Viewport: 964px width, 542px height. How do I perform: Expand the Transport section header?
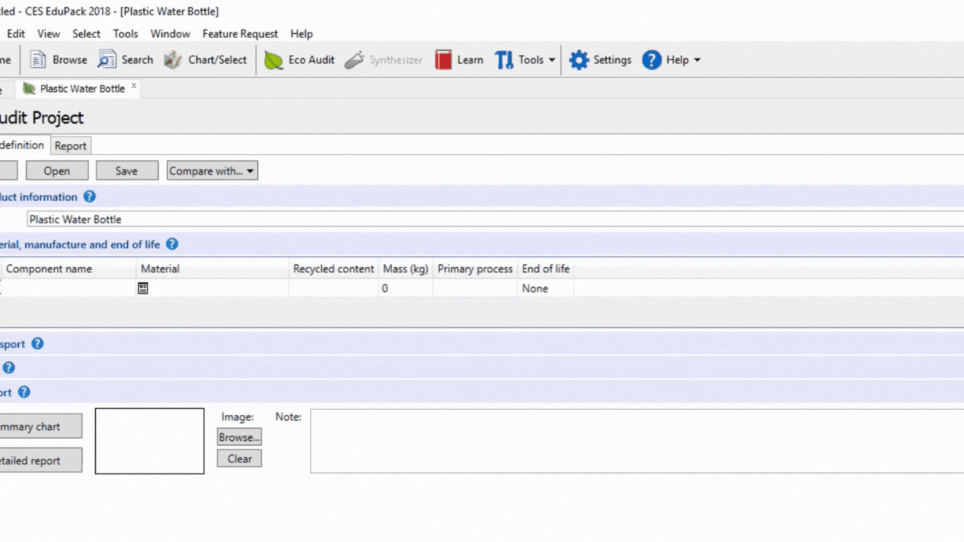[482, 344]
